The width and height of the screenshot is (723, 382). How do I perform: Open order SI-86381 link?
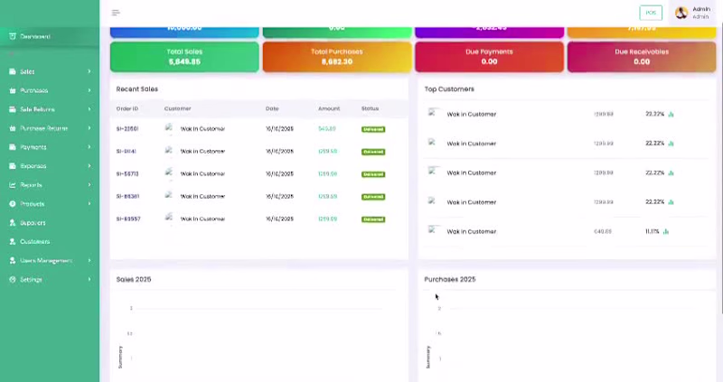[127, 196]
